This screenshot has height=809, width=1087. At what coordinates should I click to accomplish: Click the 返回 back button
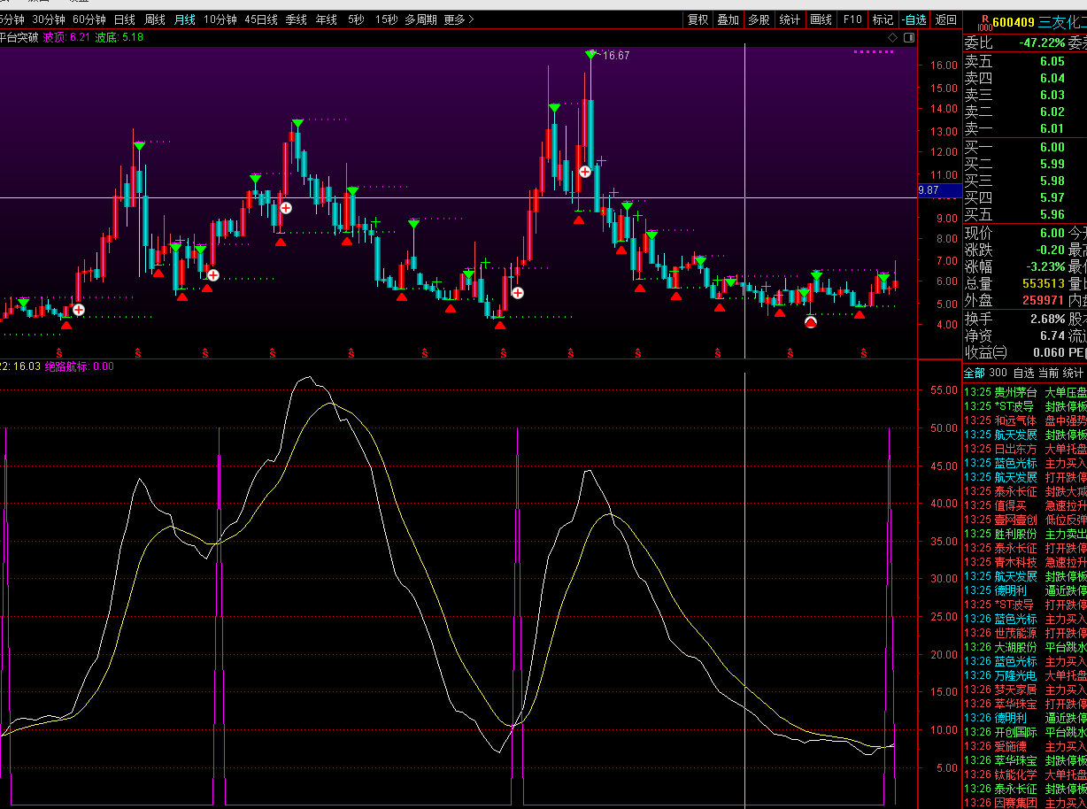coord(945,19)
